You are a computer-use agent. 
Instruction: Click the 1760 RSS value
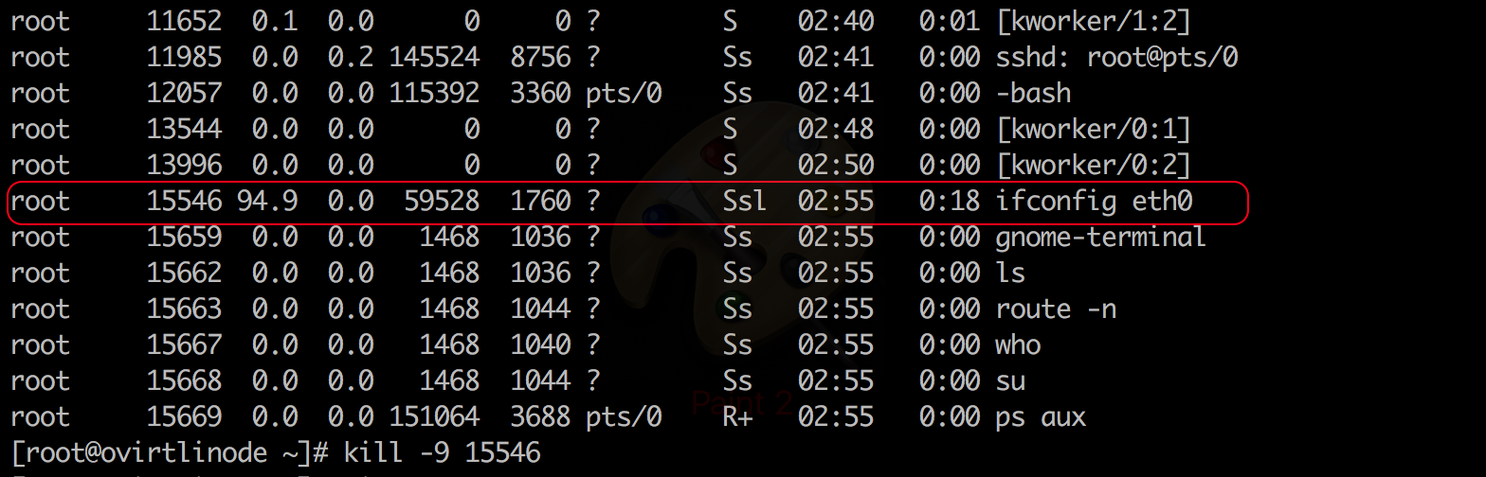pyautogui.click(x=540, y=201)
